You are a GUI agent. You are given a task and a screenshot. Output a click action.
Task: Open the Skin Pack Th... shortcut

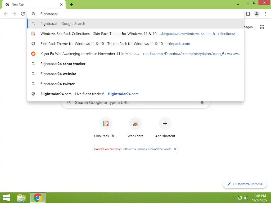[106, 128]
